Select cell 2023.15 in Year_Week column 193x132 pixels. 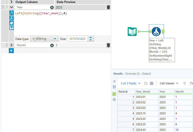[147, 113]
